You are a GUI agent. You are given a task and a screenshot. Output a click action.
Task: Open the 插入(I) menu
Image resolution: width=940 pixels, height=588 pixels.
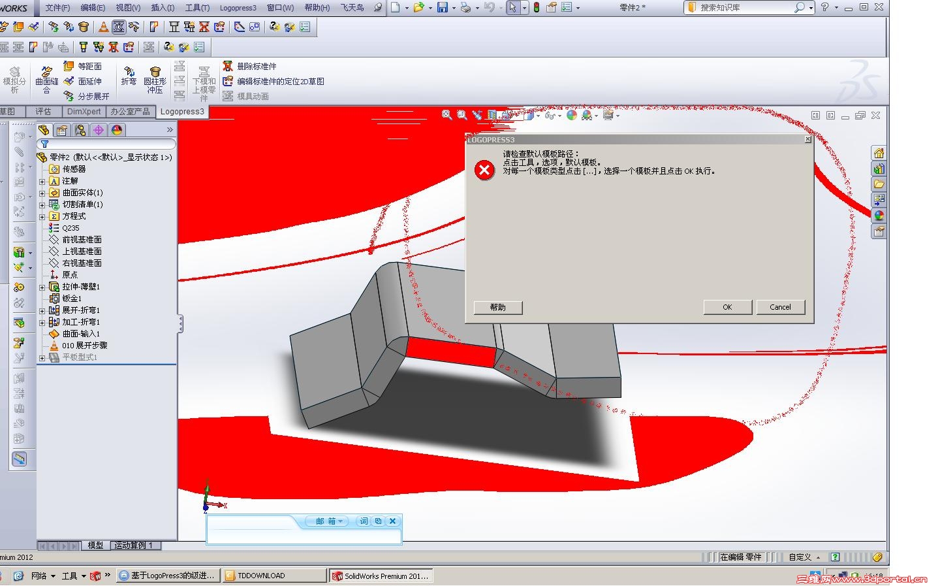pos(163,8)
